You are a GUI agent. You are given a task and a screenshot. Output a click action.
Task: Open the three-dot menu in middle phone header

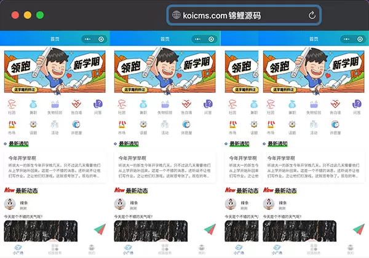[x=197, y=39]
